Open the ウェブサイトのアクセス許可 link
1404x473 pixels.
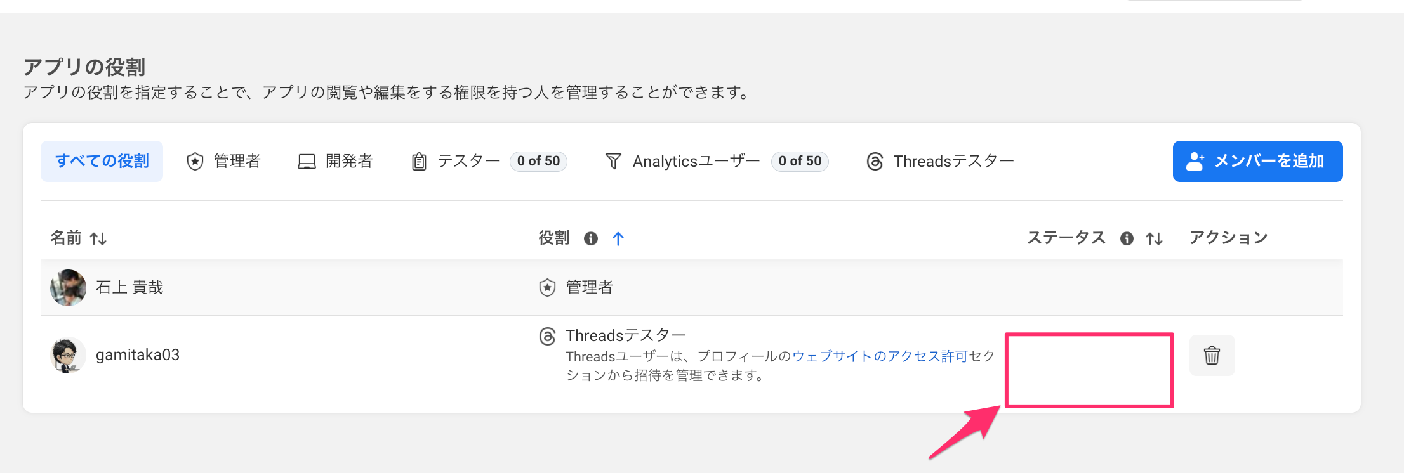pyautogui.click(x=880, y=356)
